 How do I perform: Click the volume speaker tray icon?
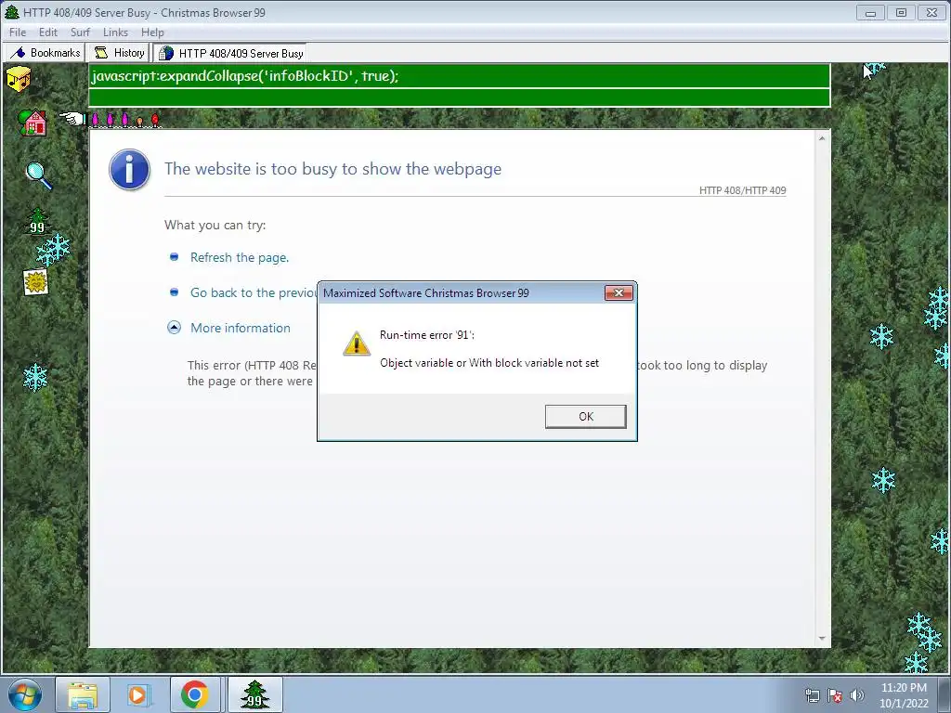857,695
